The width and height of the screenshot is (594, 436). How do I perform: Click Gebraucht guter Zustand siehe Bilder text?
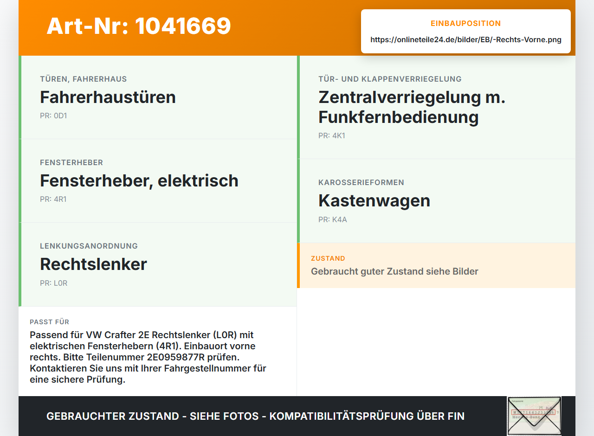click(394, 271)
